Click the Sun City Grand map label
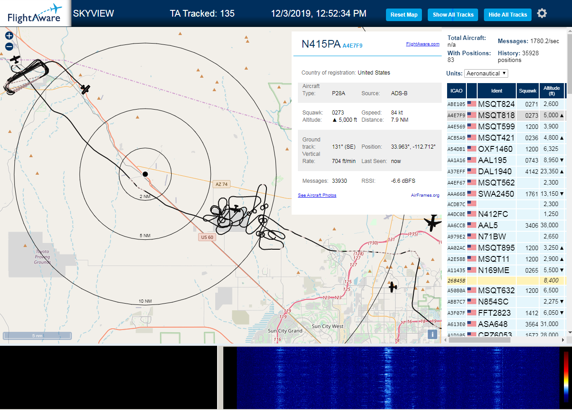 (x=285, y=331)
